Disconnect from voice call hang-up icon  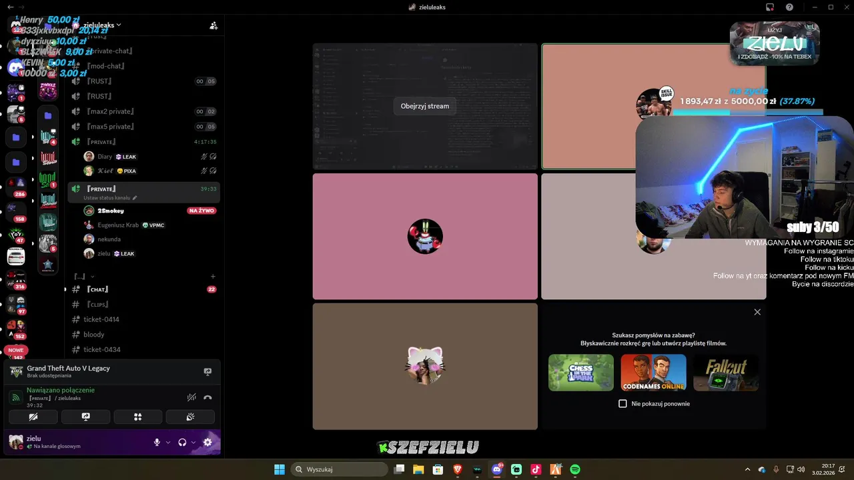point(207,397)
